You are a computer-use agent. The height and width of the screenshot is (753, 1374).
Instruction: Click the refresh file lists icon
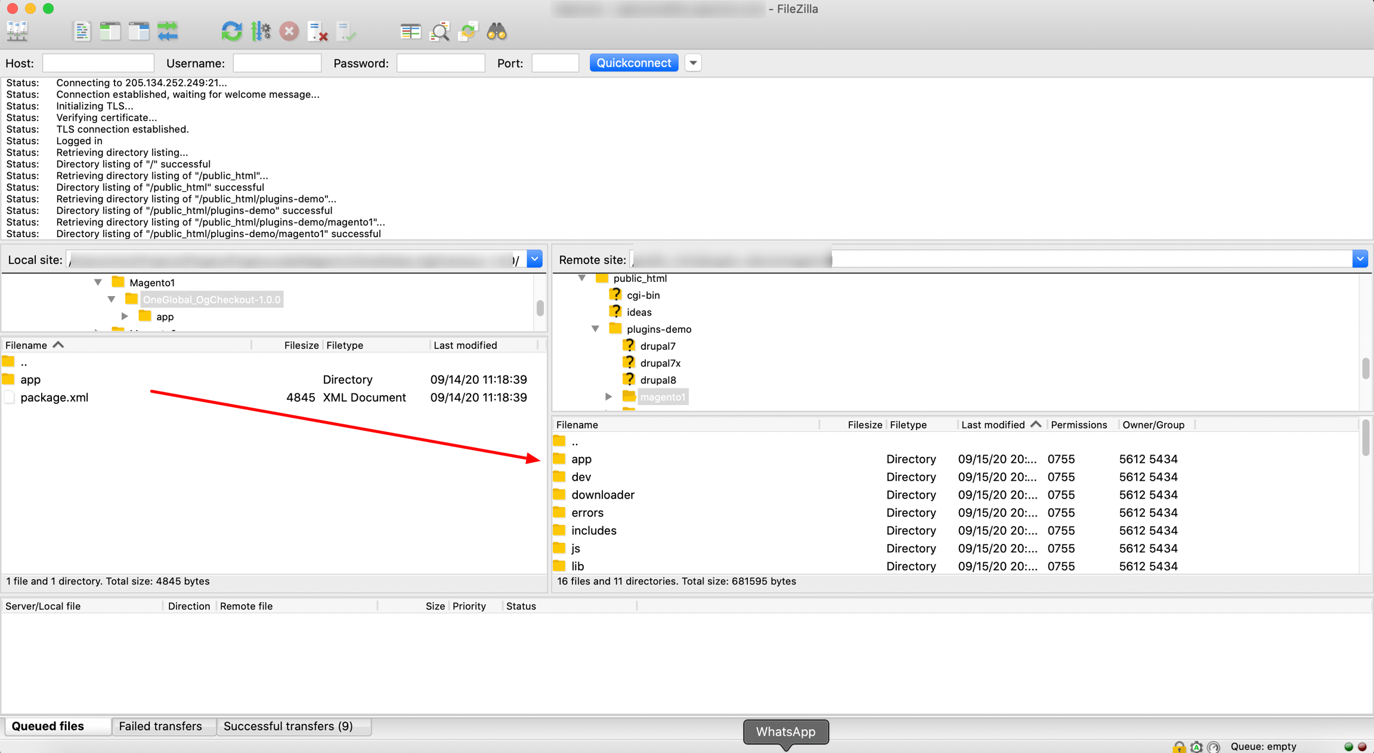tap(231, 31)
